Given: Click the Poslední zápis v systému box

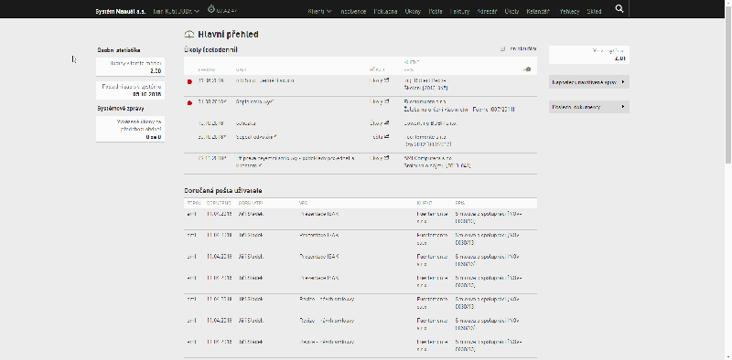Looking at the screenshot, I should click(130, 90).
